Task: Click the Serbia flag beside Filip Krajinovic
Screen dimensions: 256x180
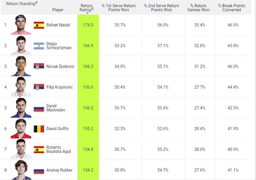Action: [x=39, y=87]
